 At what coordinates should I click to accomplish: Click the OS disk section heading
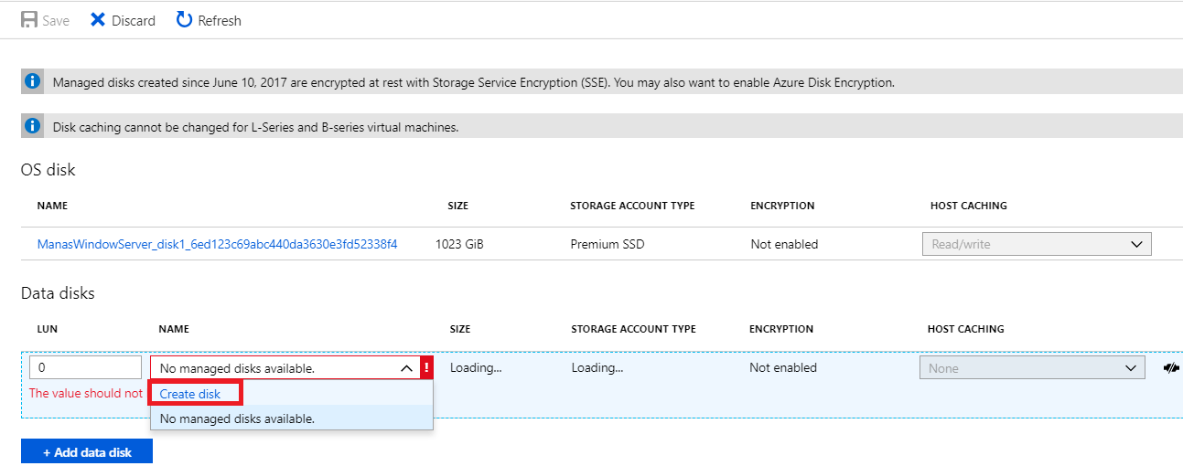(48, 170)
